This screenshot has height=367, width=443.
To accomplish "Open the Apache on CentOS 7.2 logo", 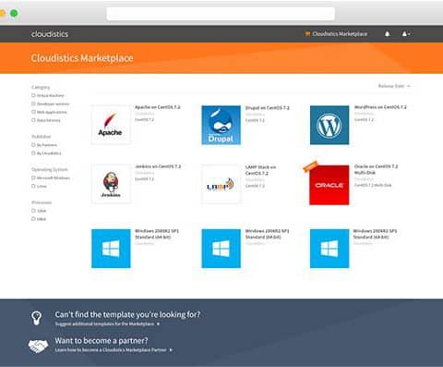I will point(111,125).
